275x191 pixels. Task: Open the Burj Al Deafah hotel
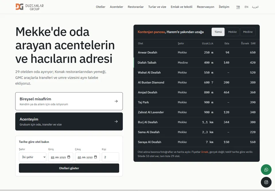(x=148, y=122)
